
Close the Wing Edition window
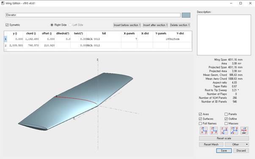pyautogui.click(x=250, y=3)
